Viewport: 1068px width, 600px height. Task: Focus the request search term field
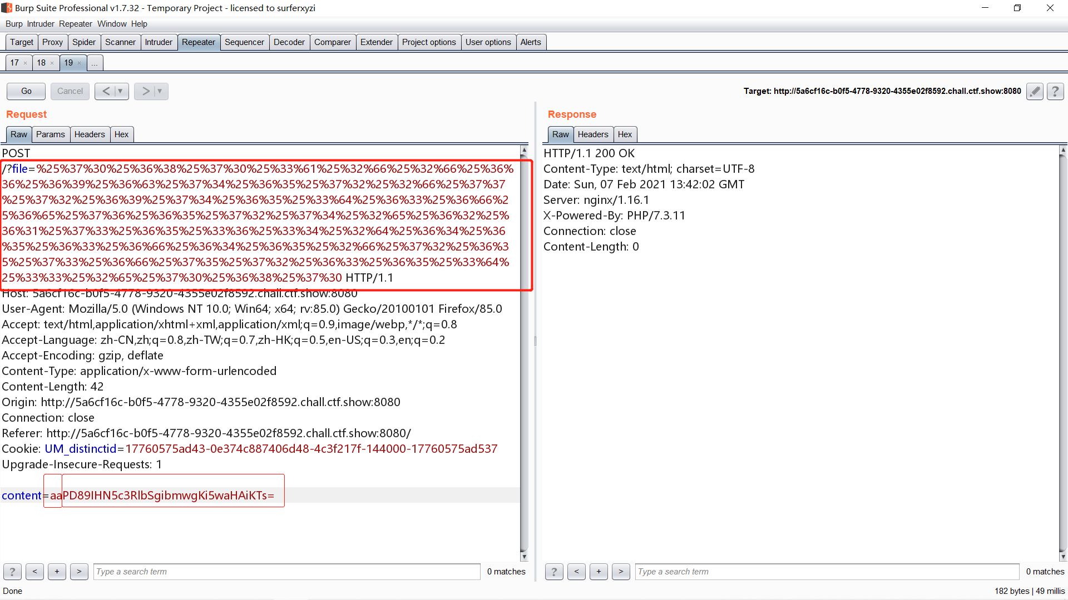[x=287, y=571]
